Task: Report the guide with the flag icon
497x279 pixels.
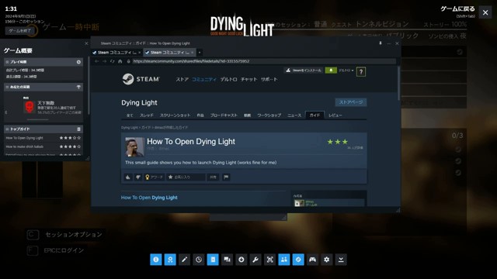Action: (226, 177)
